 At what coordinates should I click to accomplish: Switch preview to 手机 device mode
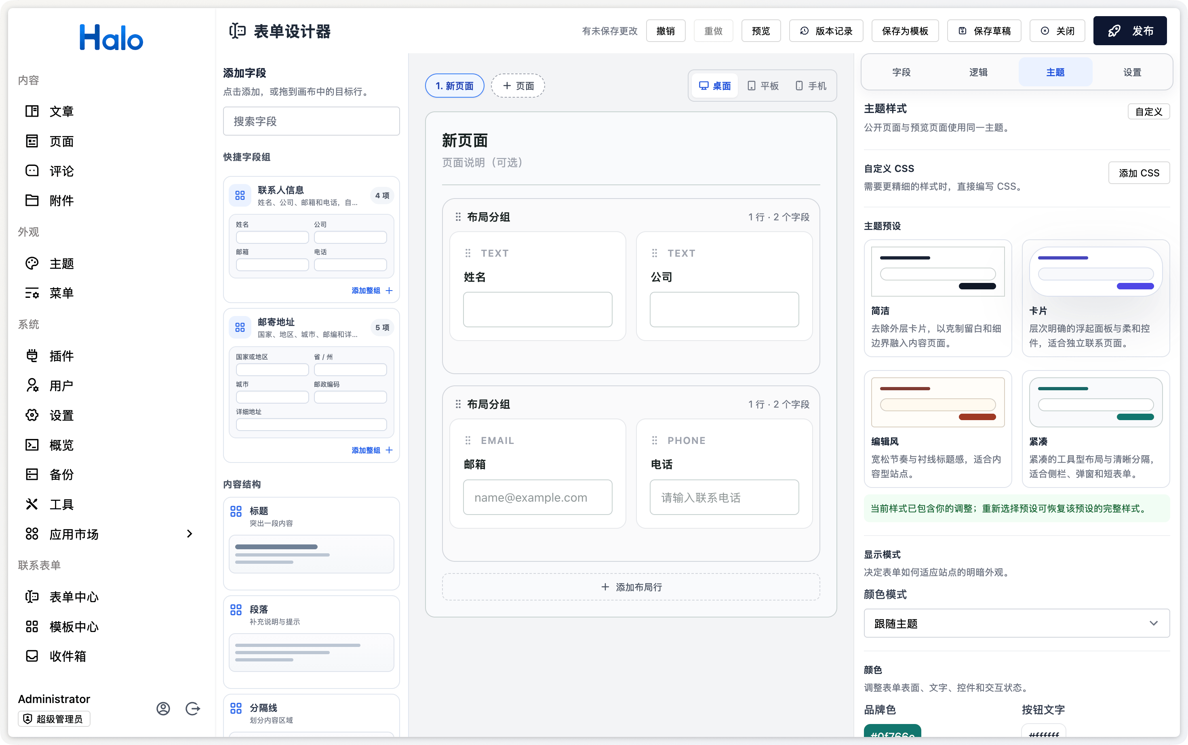[x=811, y=86]
